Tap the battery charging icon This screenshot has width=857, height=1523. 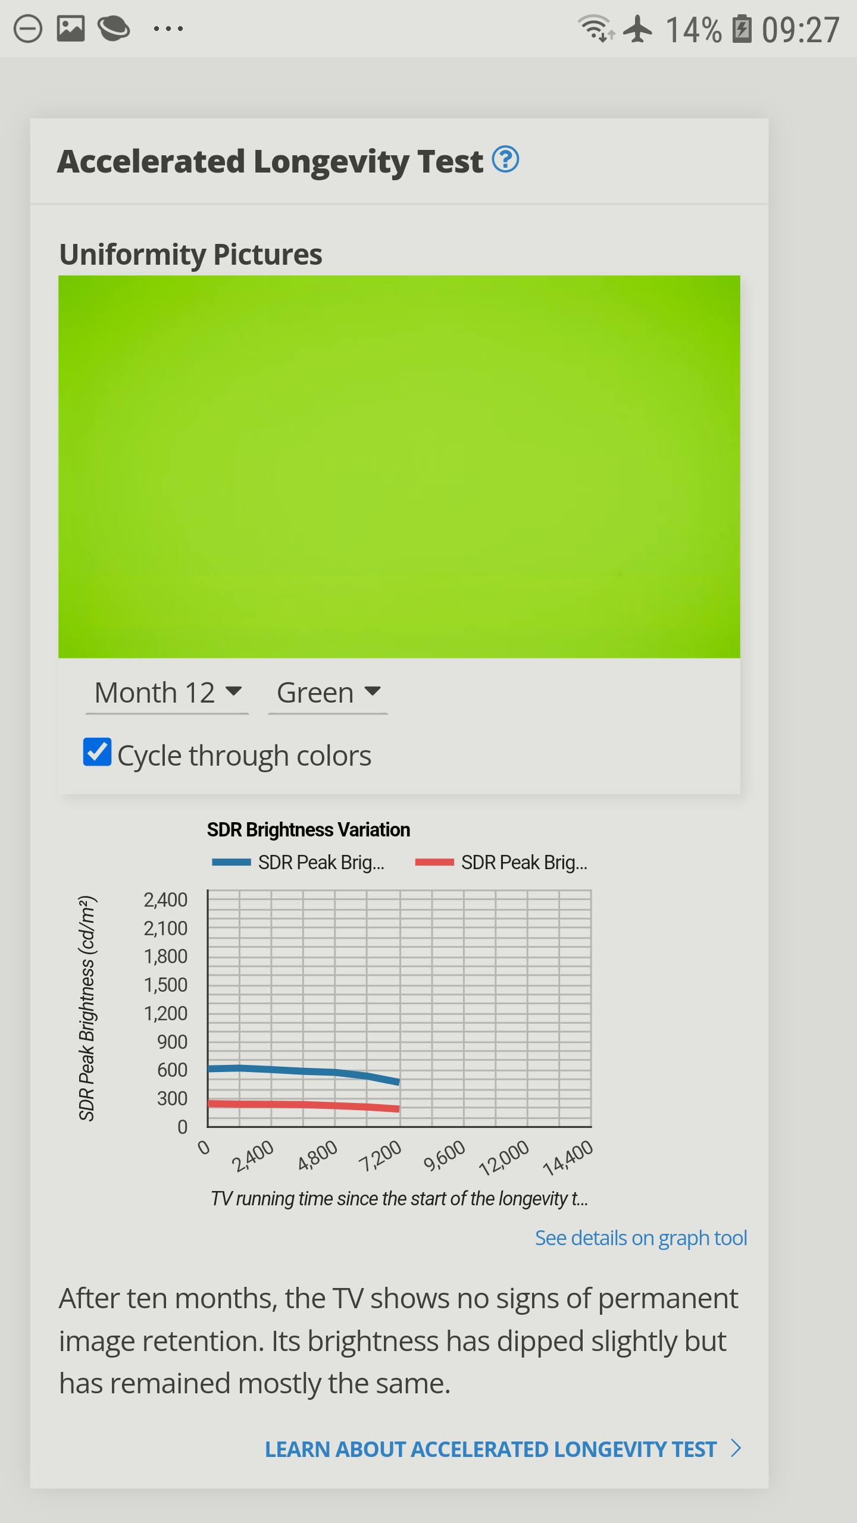(x=742, y=29)
